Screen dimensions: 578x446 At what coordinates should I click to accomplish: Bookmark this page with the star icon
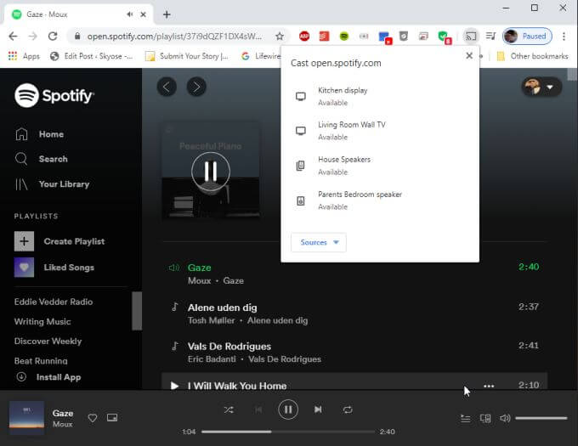[x=280, y=36]
